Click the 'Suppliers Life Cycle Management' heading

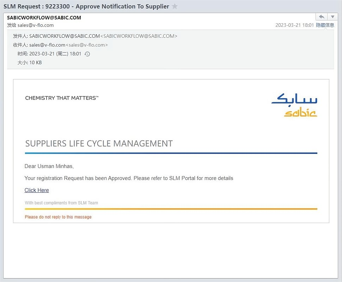pos(99,144)
